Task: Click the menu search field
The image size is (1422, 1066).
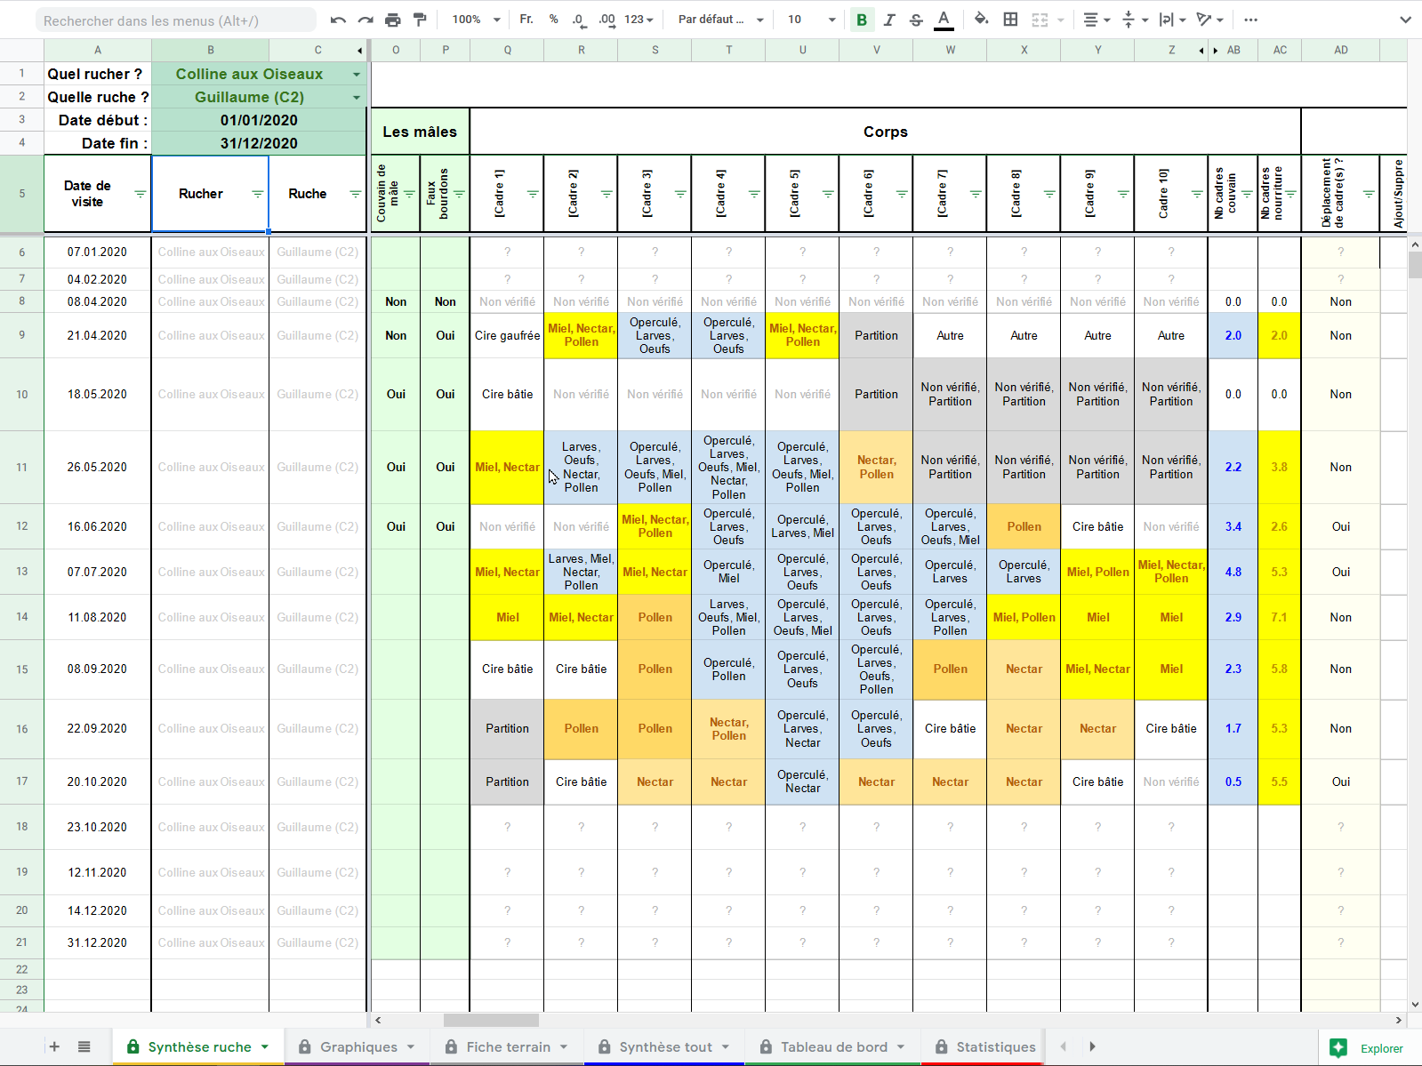Action: (x=175, y=20)
